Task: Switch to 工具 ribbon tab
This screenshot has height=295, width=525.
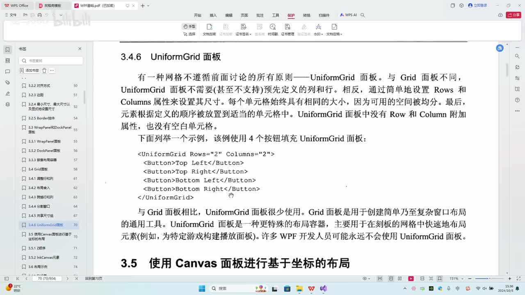Action: tap(276, 15)
